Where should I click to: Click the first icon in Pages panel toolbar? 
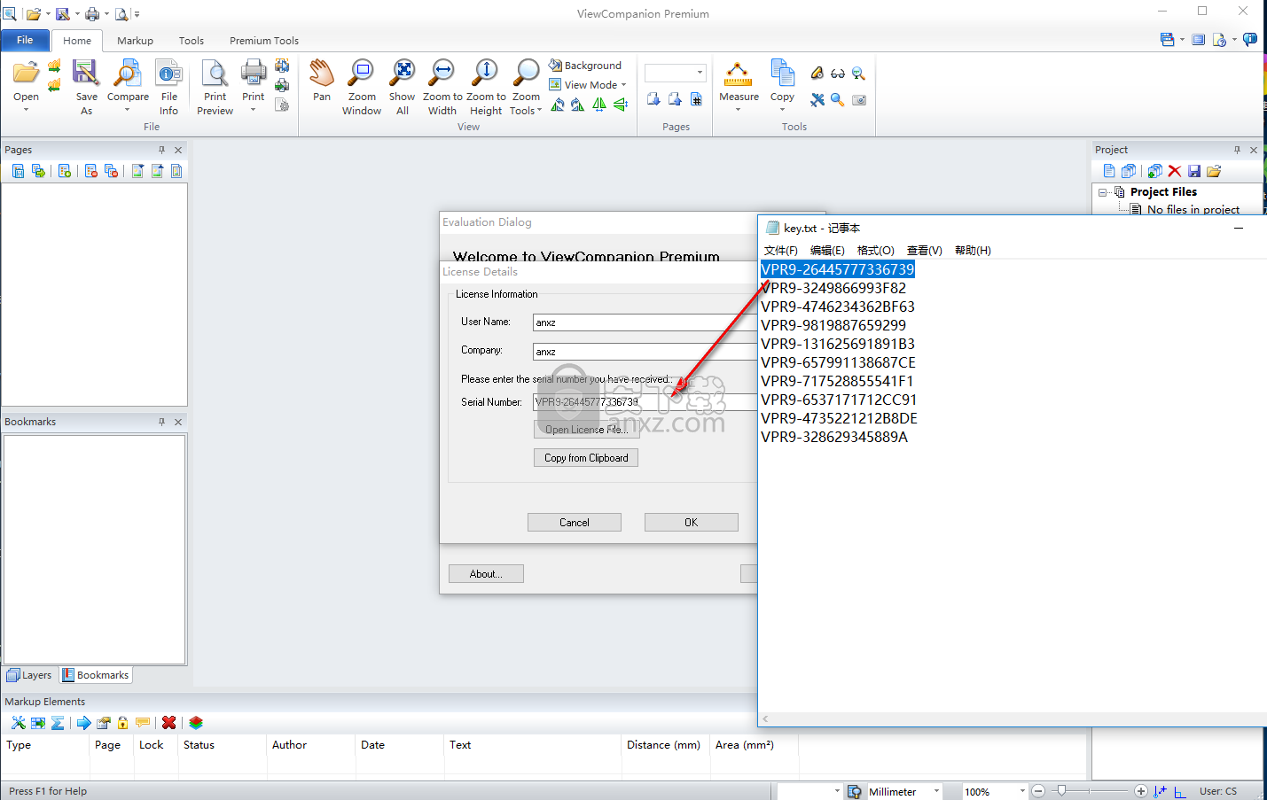tap(18, 171)
